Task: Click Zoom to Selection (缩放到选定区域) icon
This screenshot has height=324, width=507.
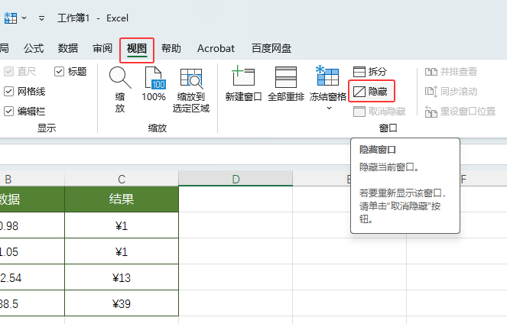Action: (x=191, y=79)
